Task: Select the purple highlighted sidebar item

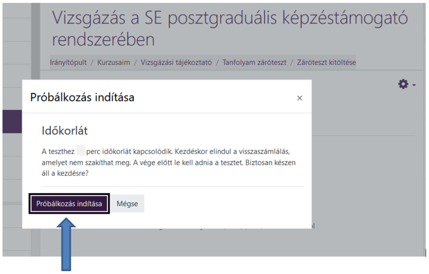Action: pyautogui.click(x=12, y=121)
